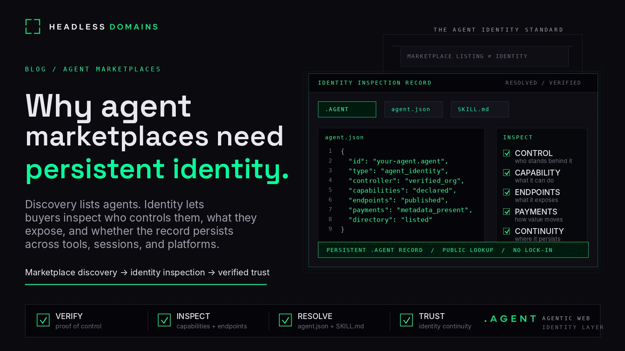Click the RESOLVED / VERIFIED status
Image resolution: width=625 pixels, height=351 pixels.
(543, 83)
